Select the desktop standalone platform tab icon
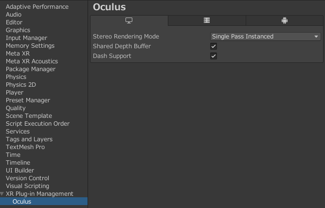This screenshot has width=325, height=208. tap(129, 20)
